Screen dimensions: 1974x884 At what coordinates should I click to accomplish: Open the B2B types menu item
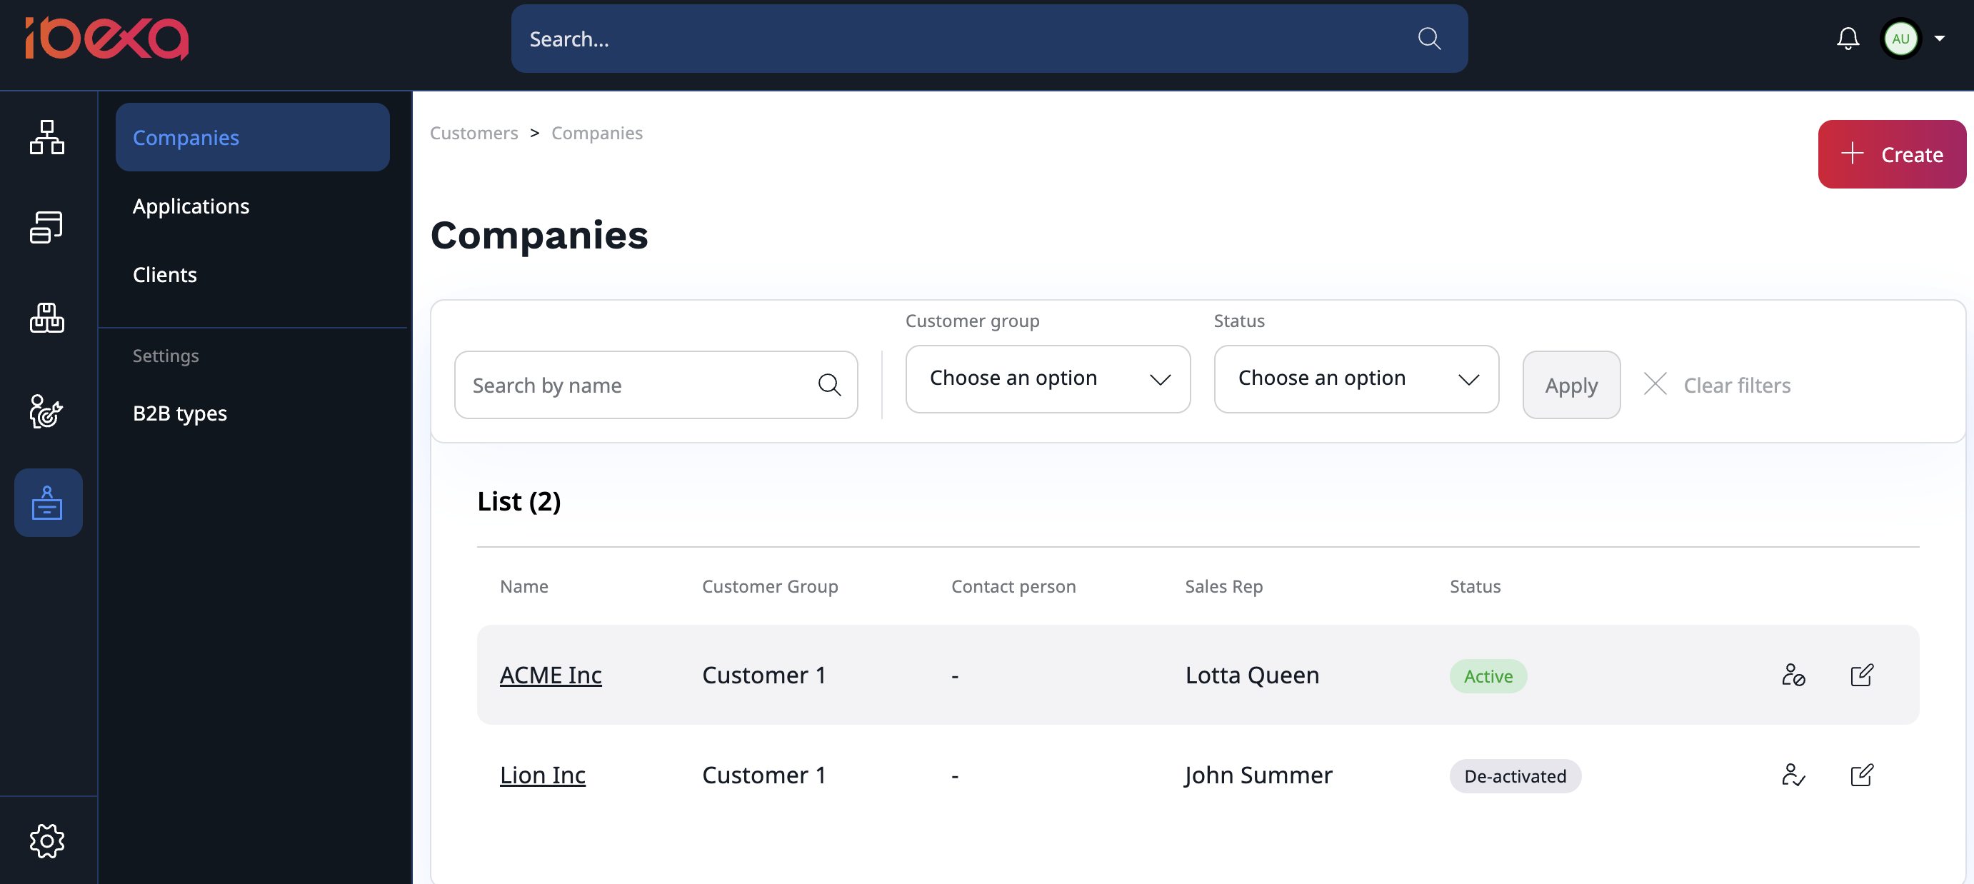click(x=180, y=413)
